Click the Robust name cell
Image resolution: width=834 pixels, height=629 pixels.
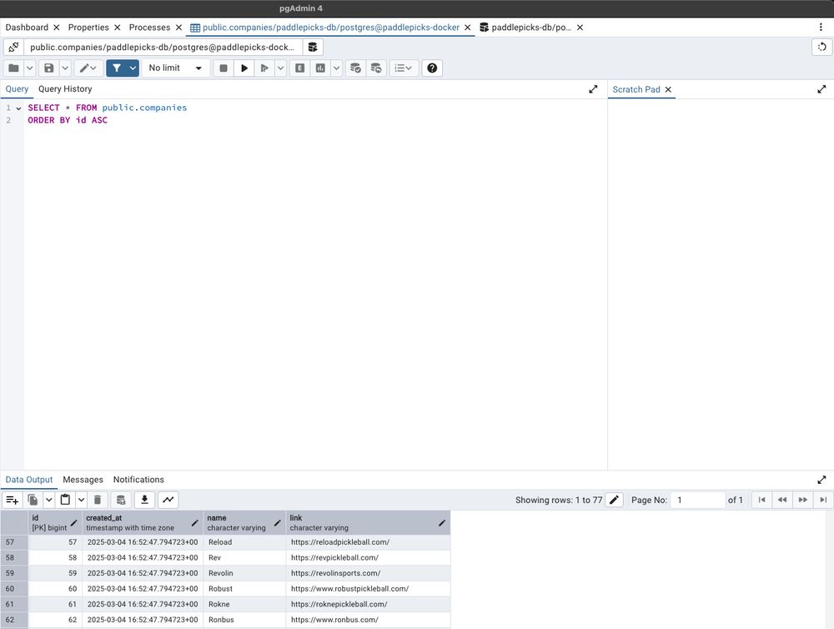pyautogui.click(x=245, y=589)
